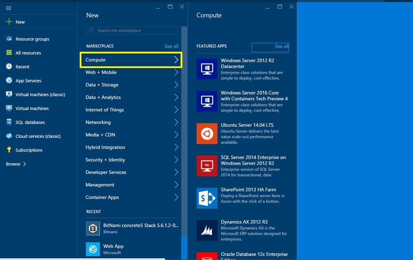Click the Virtual machines monitor icon
The image size is (413, 260).
pyautogui.click(x=9, y=108)
